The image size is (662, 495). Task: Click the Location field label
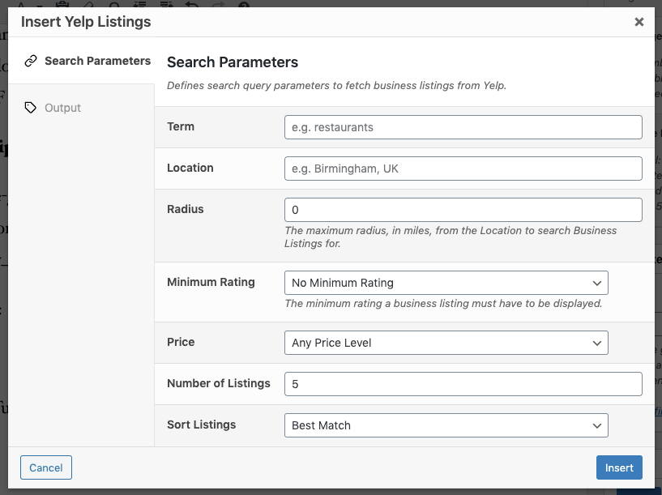coord(190,168)
